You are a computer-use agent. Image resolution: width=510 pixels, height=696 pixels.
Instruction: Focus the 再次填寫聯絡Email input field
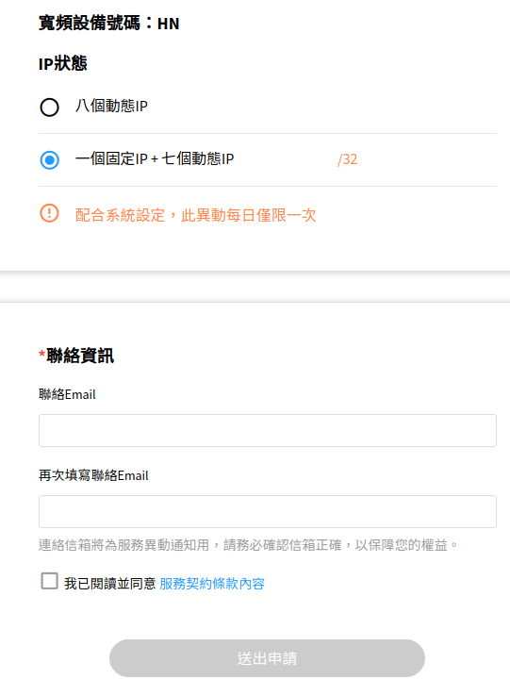click(267, 511)
